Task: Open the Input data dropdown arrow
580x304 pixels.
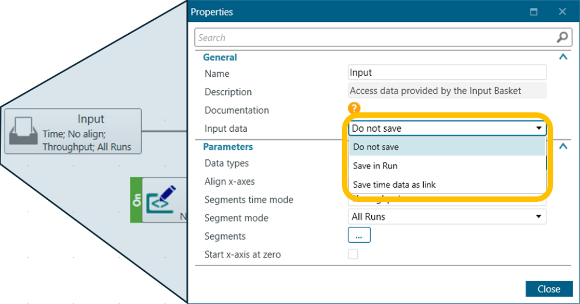Action: (539, 128)
